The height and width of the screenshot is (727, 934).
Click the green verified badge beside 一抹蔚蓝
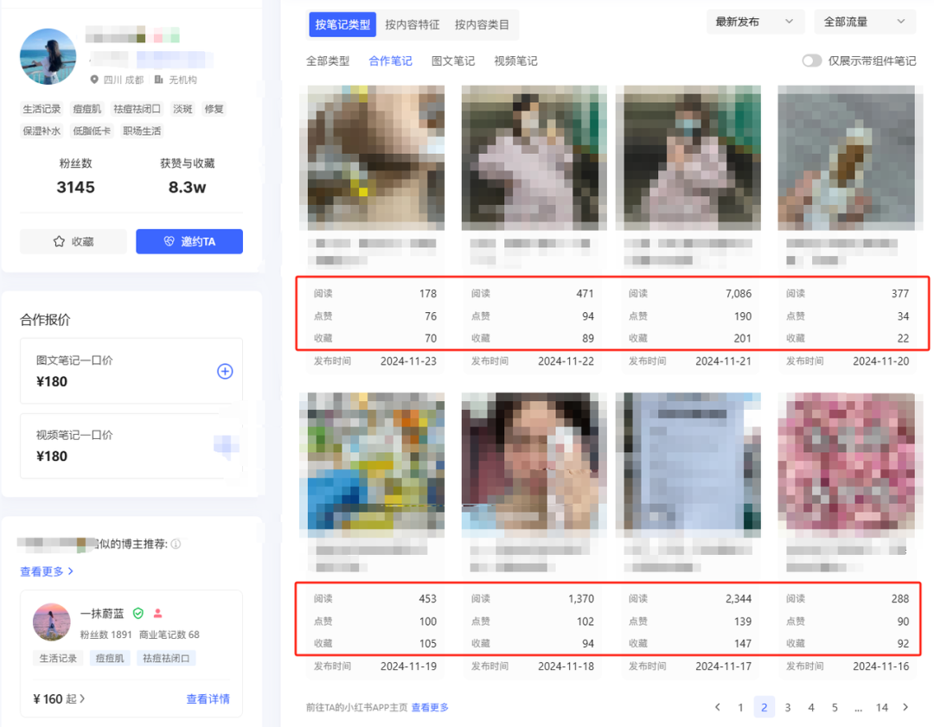tap(138, 613)
